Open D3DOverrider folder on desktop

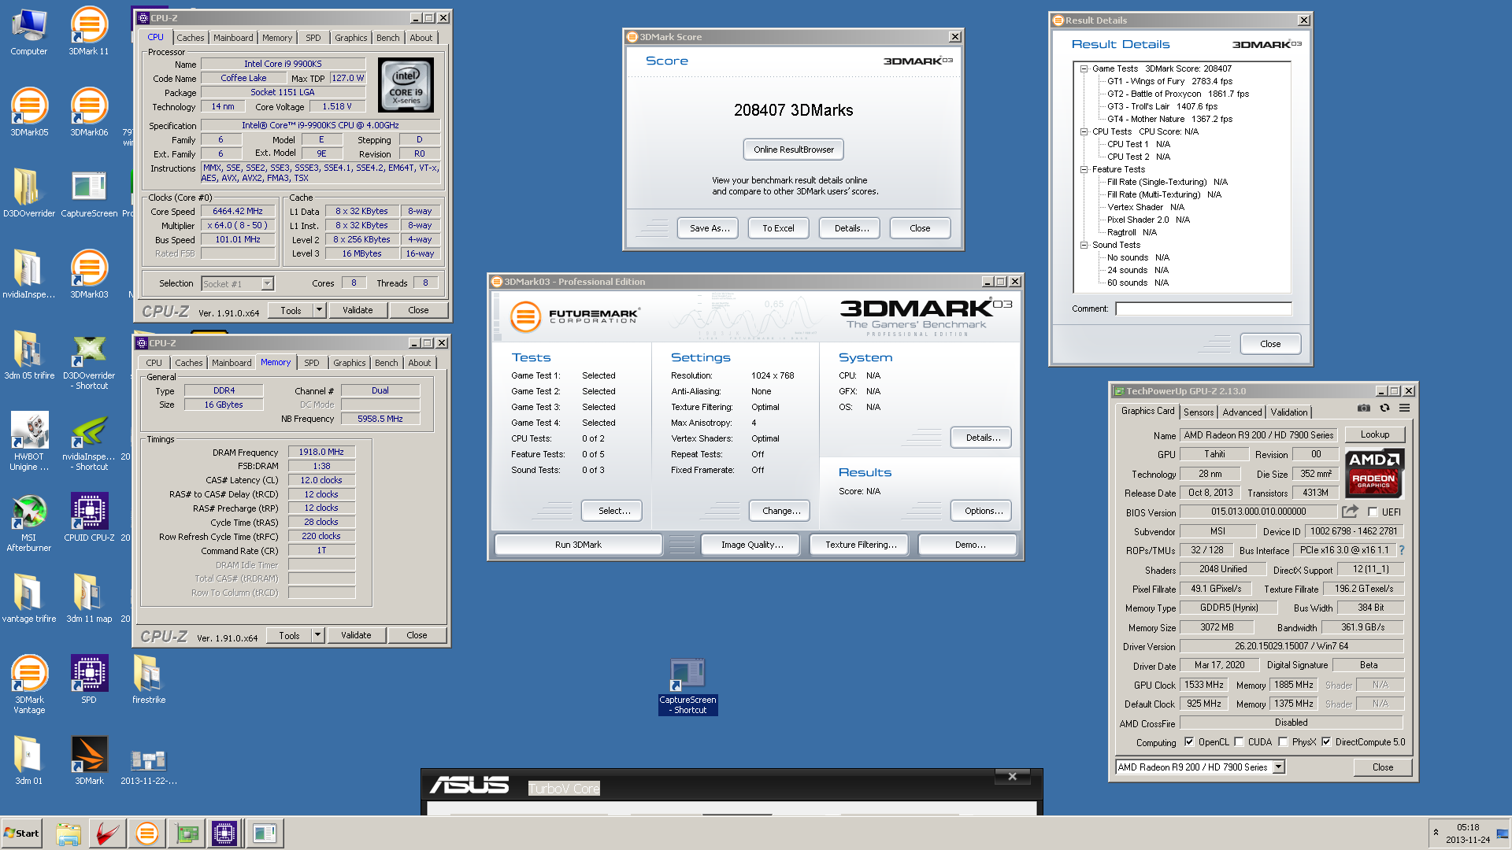point(29,194)
